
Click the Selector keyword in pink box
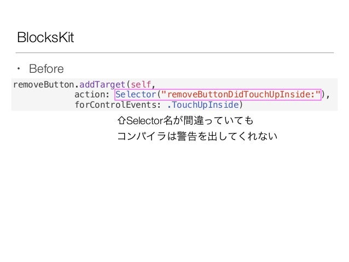click(x=136, y=95)
